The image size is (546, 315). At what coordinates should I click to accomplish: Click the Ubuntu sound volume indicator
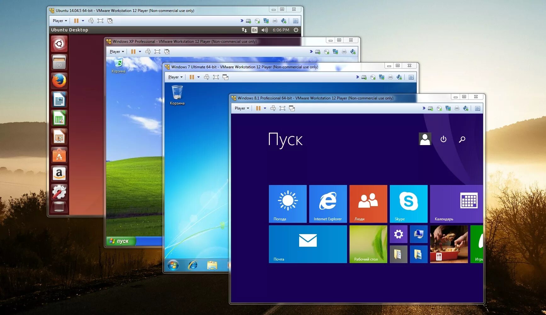[x=264, y=30]
